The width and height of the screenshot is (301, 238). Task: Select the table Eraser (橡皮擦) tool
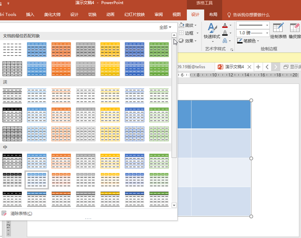295,31
